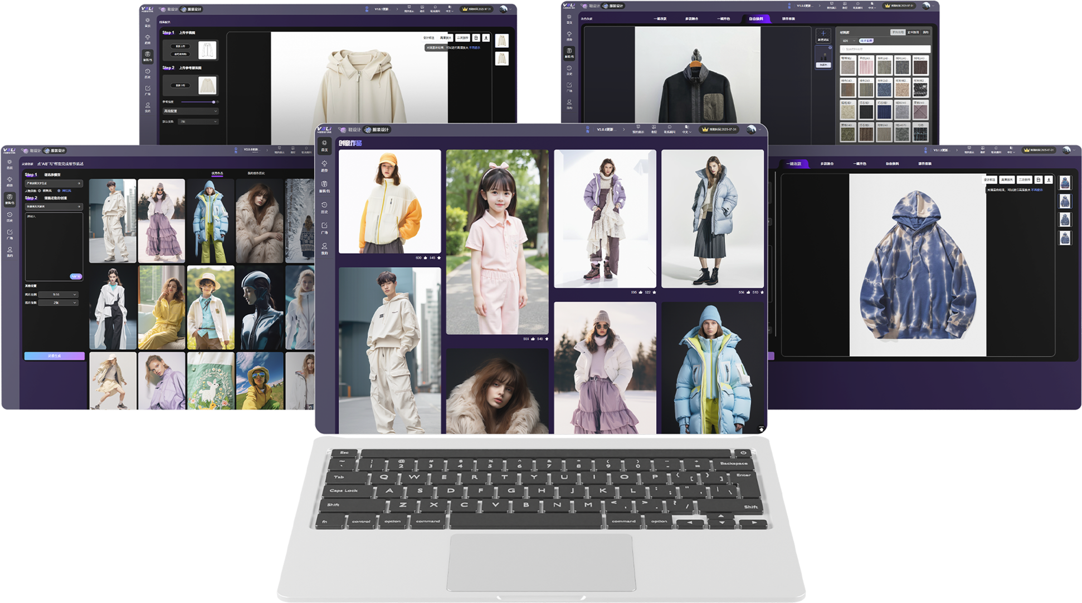Image resolution: width=1082 pixels, height=603 pixels.
Task: Click download icon above the tie-dye hoodie preview
Action: coord(1049,179)
